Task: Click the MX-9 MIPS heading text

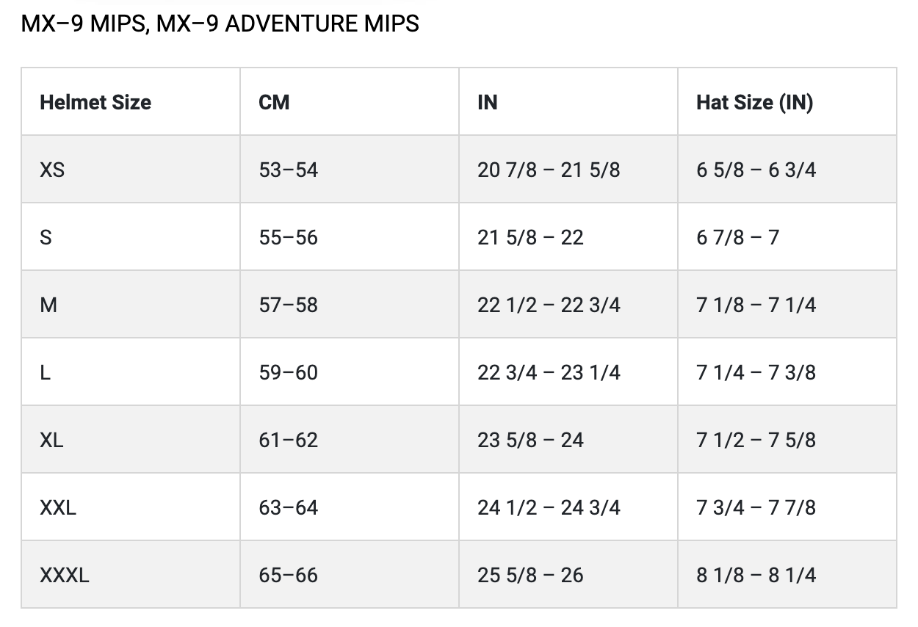Action: [x=220, y=23]
